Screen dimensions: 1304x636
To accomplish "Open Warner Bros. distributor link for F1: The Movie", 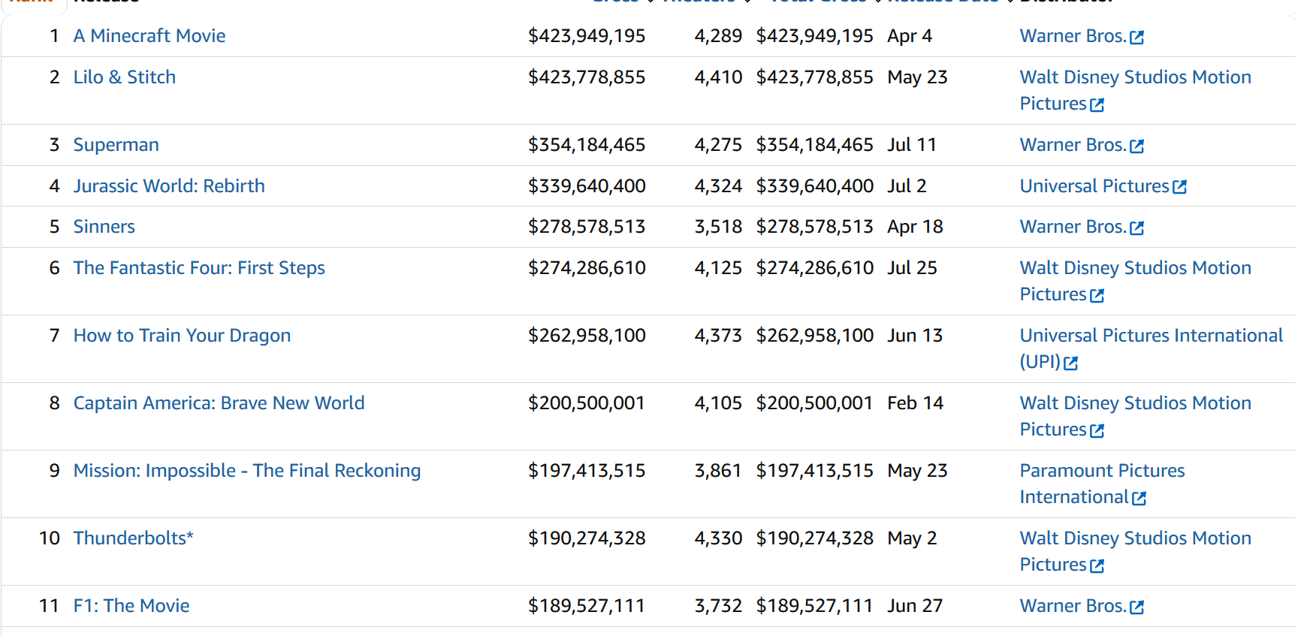I will click(x=1073, y=606).
